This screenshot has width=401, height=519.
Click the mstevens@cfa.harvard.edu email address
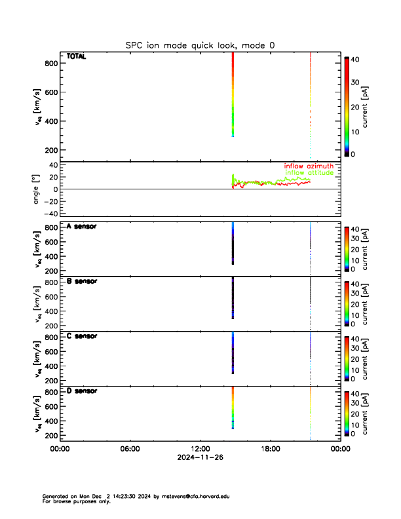197,497
